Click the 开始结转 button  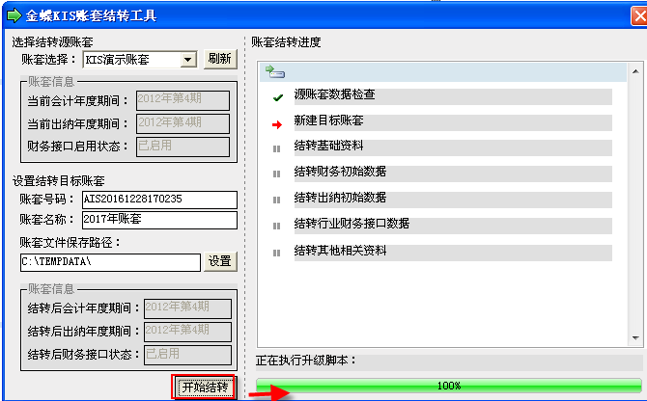pos(205,387)
